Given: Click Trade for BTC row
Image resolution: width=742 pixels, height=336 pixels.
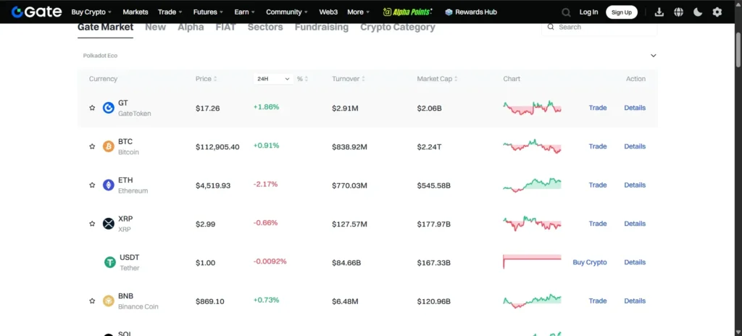Looking at the screenshot, I should pos(598,147).
